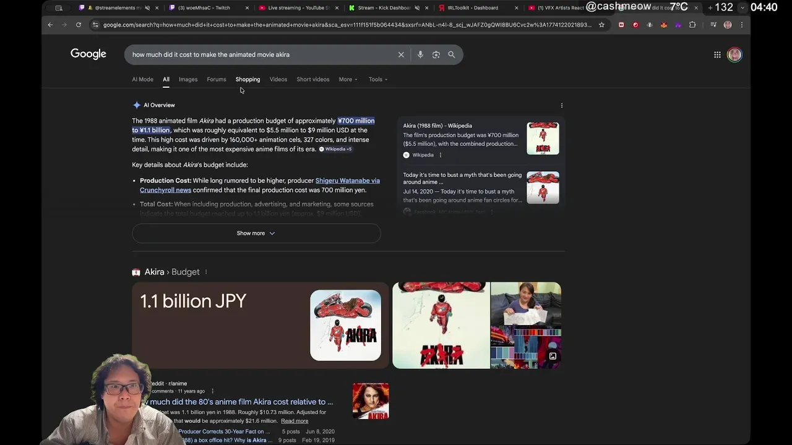Click the browser address bar URL
792x445 pixels.
pyautogui.click(x=346, y=25)
